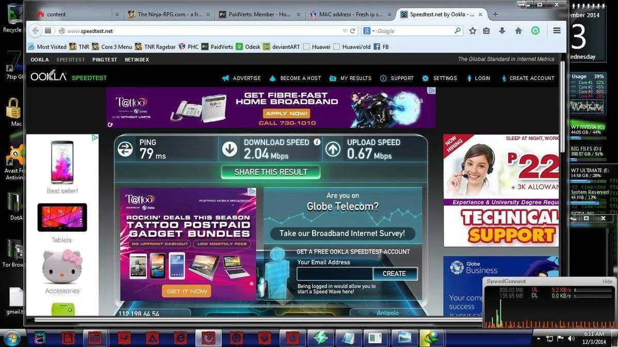Viewport: 618px width, 347px height.
Task: Open the URL bar history dropdown arrow
Action: (345, 31)
